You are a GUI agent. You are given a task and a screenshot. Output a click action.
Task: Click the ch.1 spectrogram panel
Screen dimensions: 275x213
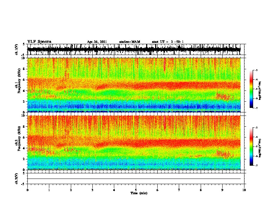click(134, 85)
